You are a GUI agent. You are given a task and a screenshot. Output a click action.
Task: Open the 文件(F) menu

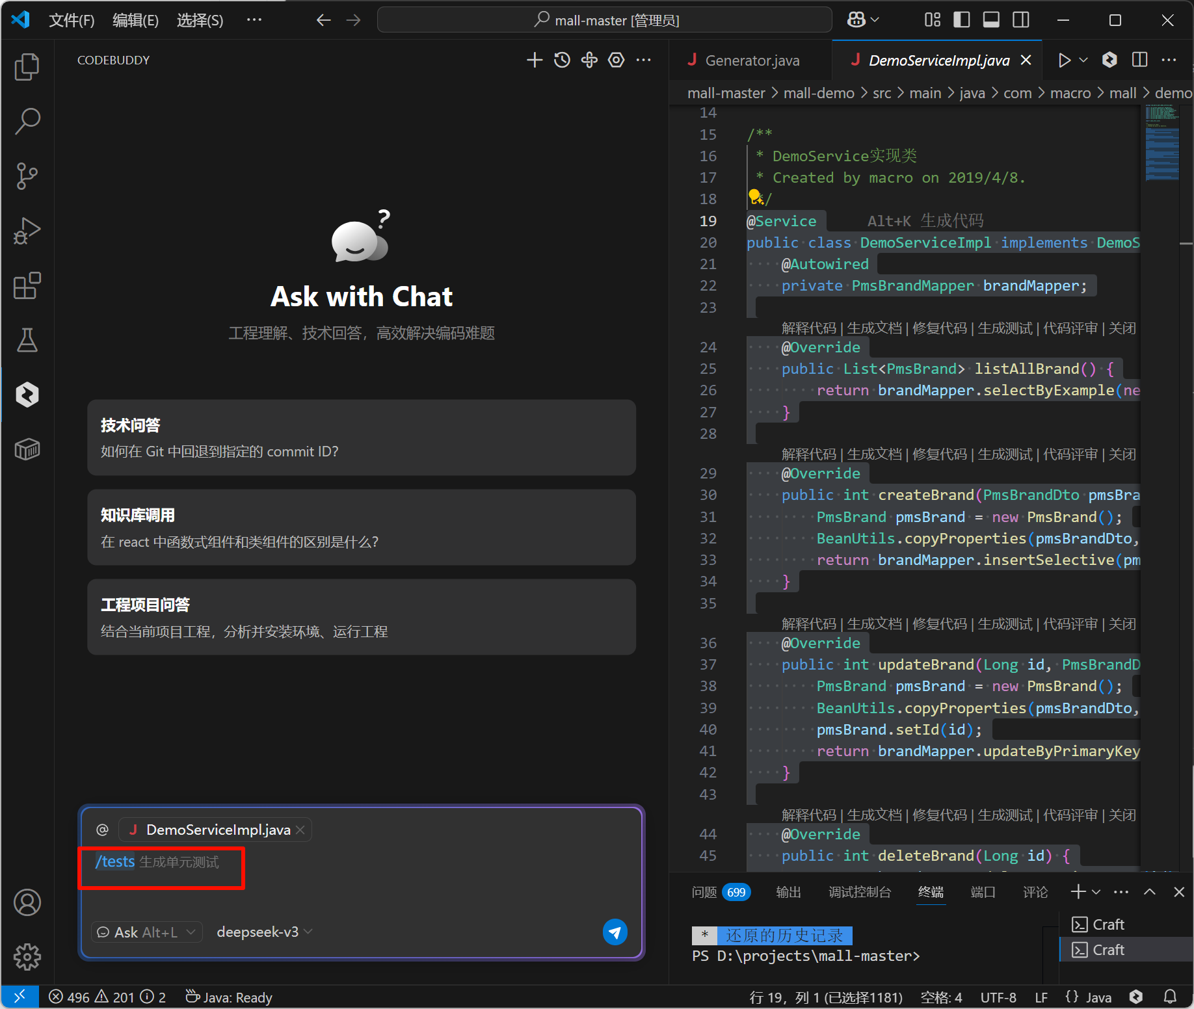pyautogui.click(x=72, y=20)
